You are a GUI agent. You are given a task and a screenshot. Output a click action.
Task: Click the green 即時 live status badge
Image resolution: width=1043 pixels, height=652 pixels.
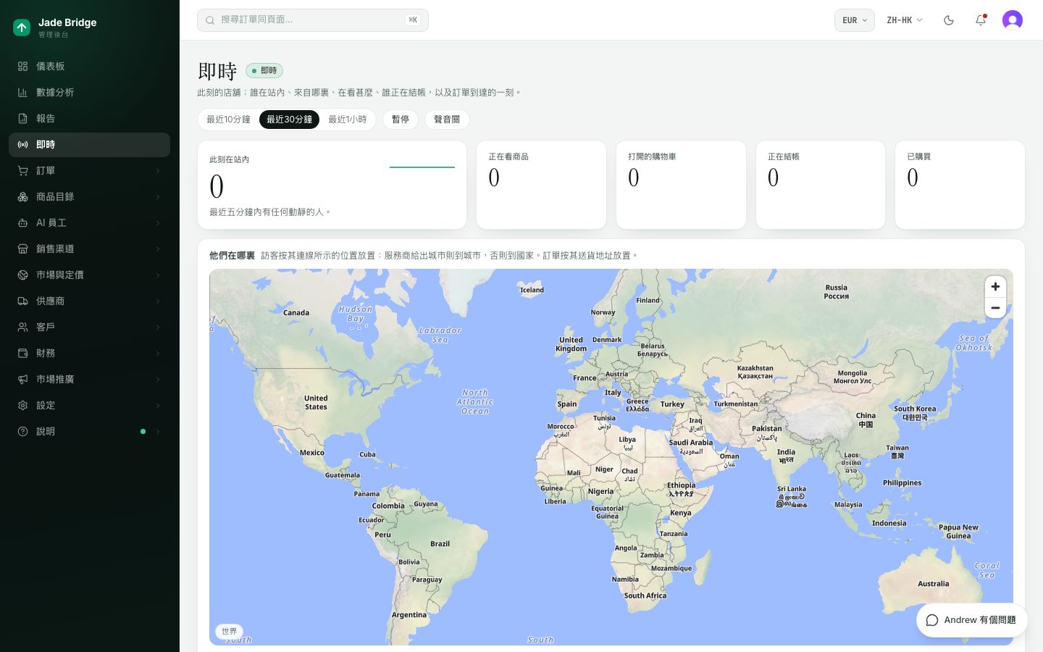pyautogui.click(x=264, y=70)
